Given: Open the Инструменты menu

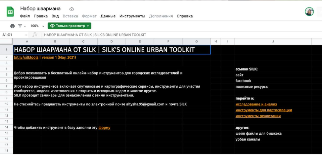Looking at the screenshot, I should (x=132, y=16).
